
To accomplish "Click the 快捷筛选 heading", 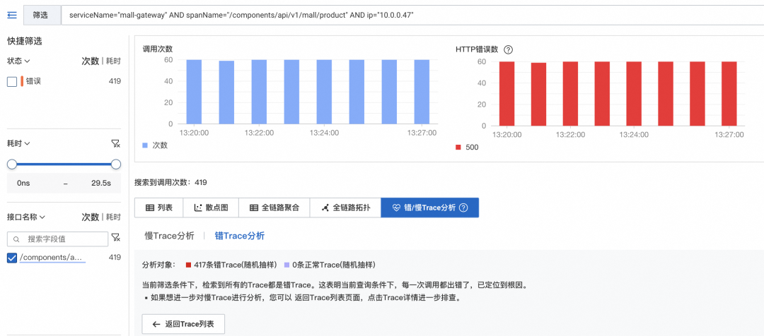I will (x=25, y=42).
